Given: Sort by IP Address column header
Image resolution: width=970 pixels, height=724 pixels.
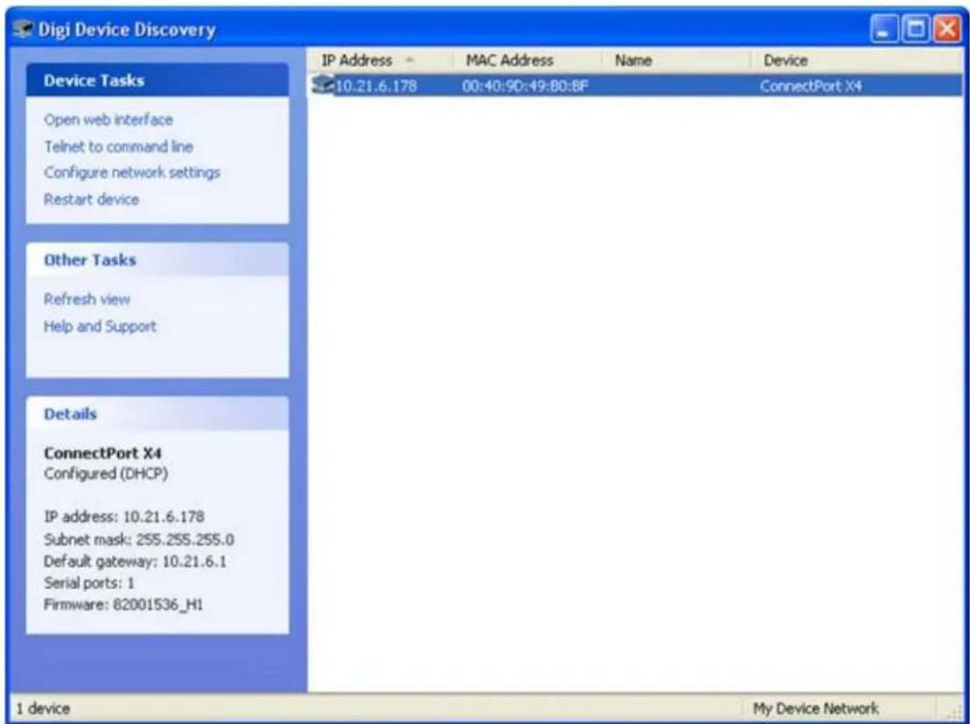Looking at the screenshot, I should pyautogui.click(x=380, y=60).
